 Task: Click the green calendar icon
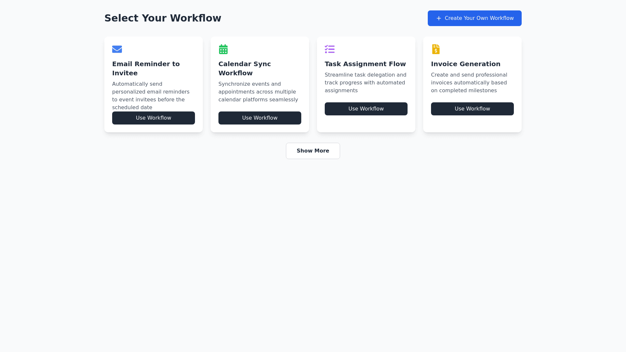(223, 49)
